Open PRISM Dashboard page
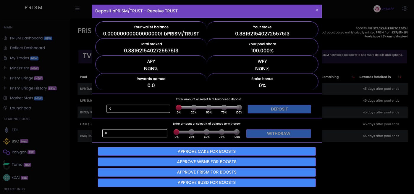The image size is (414, 194). (26, 38)
